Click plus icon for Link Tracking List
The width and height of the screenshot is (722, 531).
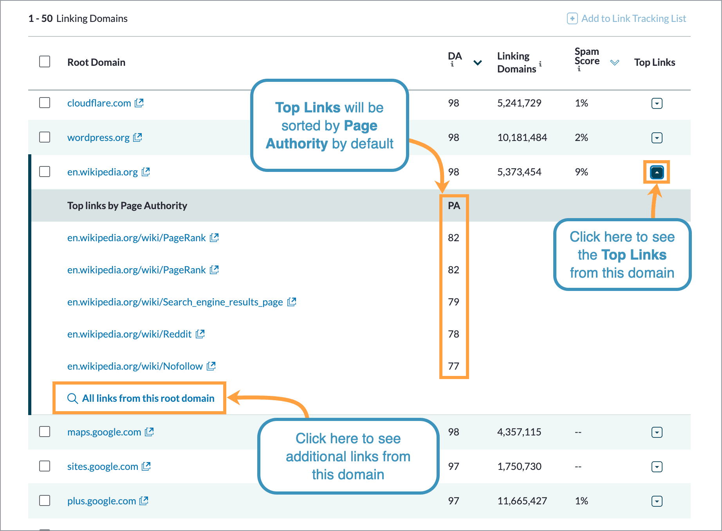(572, 18)
